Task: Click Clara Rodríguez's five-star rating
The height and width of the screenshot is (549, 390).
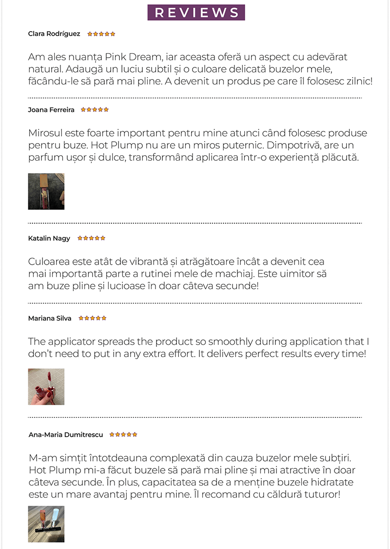Action: coord(101,34)
